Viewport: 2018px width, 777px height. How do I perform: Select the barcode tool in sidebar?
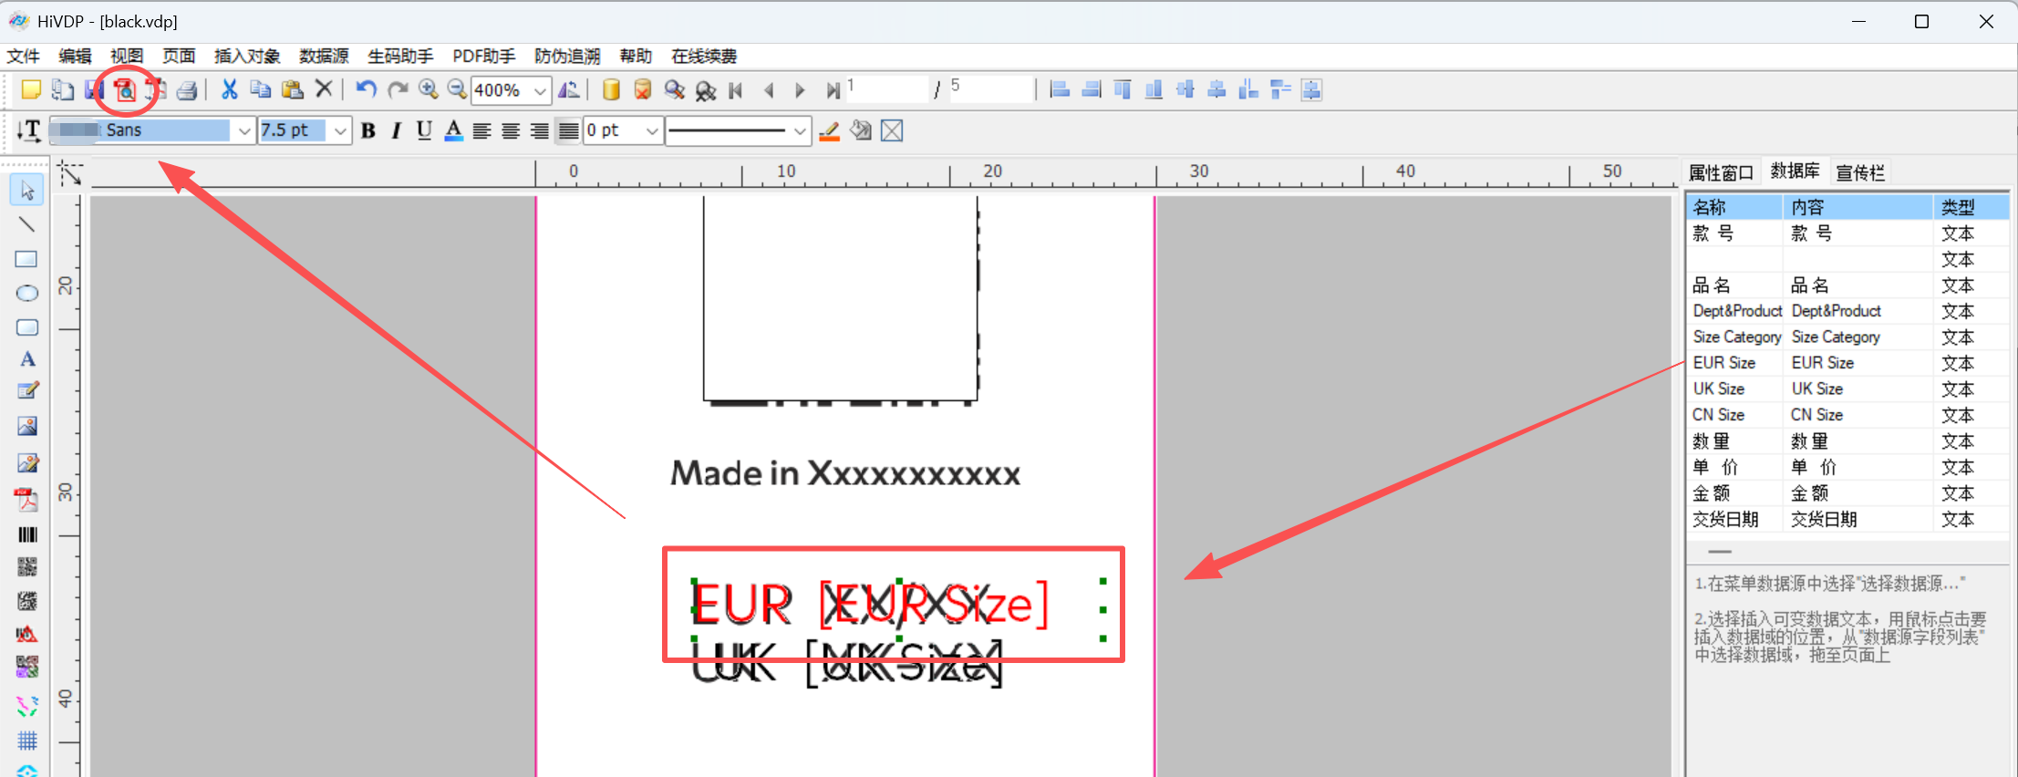(27, 534)
